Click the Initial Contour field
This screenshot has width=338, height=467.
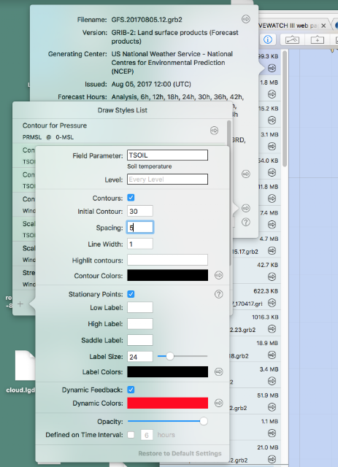(x=140, y=211)
